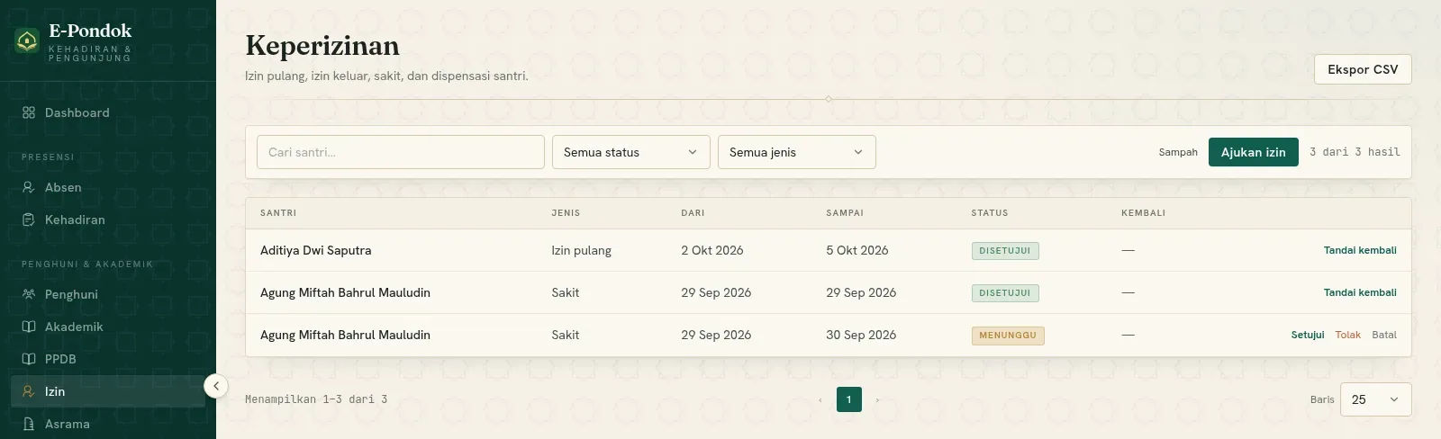Image resolution: width=1441 pixels, height=439 pixels.
Task: Click the Akademik book icon in sidebar
Action: [29, 327]
